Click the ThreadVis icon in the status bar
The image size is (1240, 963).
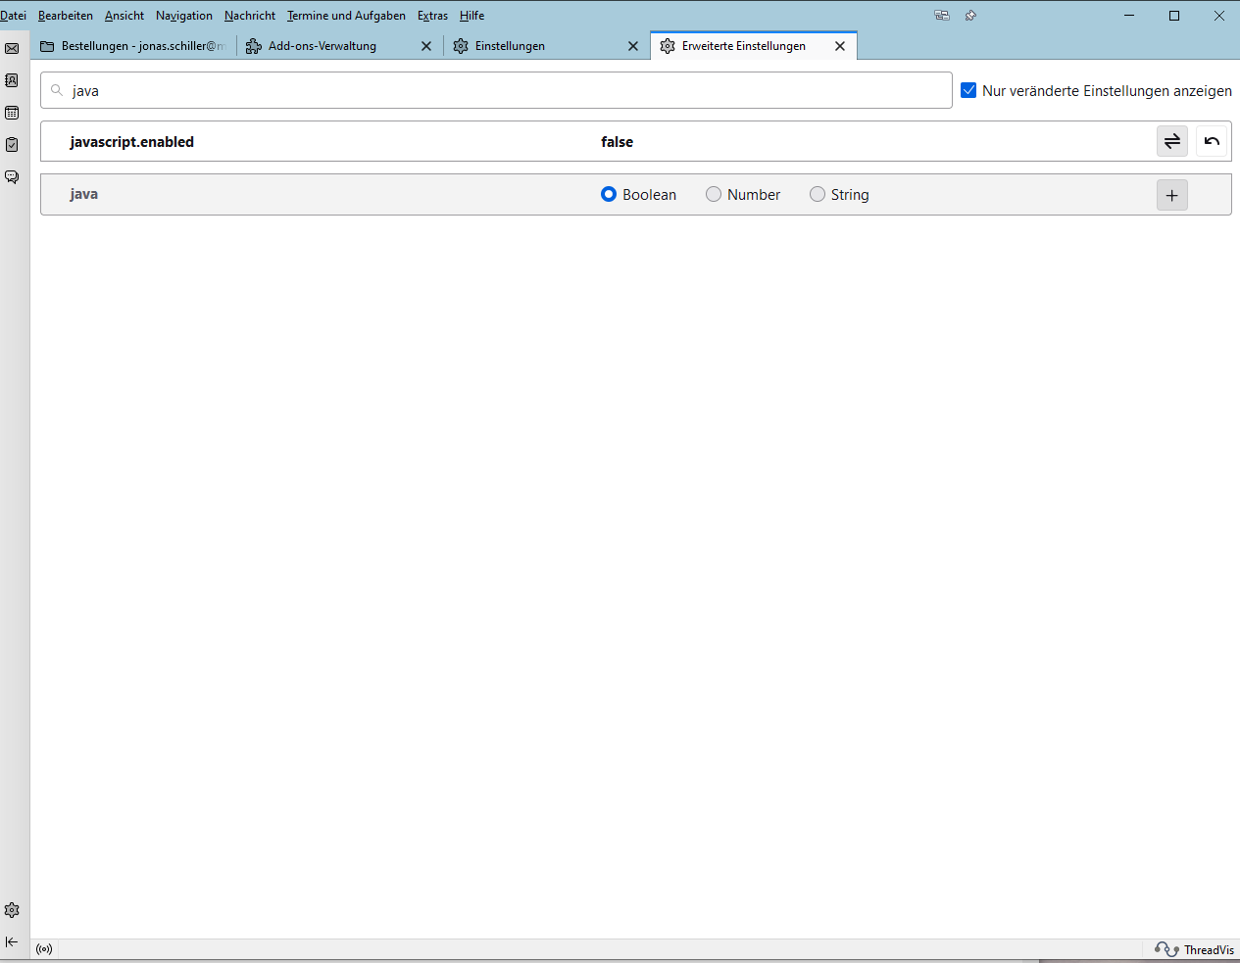tap(1167, 949)
